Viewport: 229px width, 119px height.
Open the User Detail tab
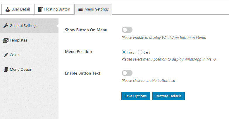pyautogui.click(x=17, y=9)
